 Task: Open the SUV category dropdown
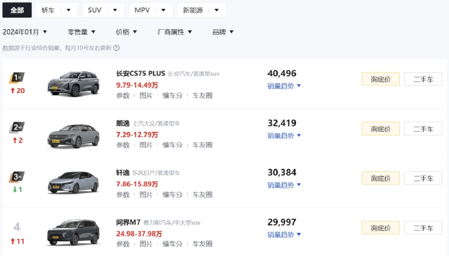[x=103, y=10]
